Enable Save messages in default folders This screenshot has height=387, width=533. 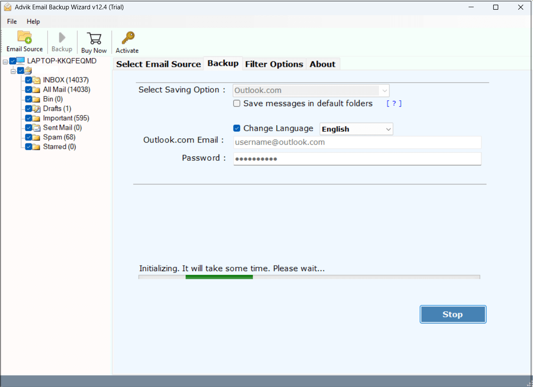point(236,103)
